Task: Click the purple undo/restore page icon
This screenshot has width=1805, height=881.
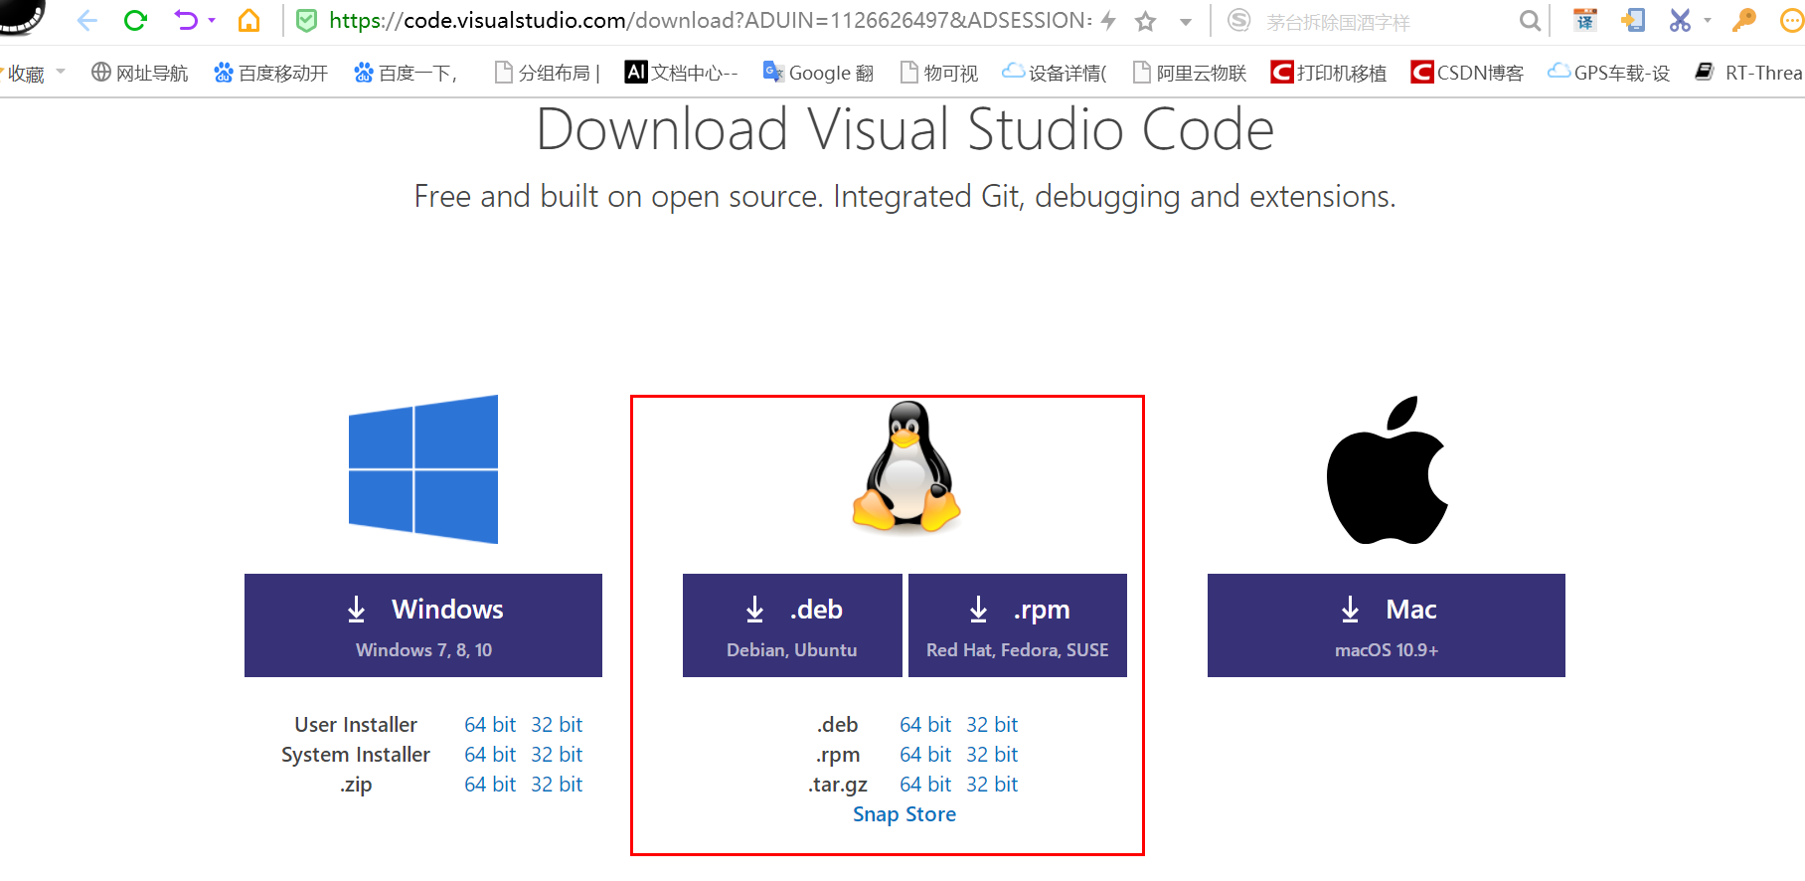Action: pyautogui.click(x=185, y=20)
